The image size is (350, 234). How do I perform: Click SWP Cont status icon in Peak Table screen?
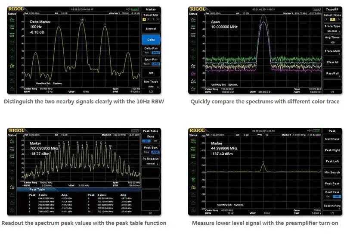(12, 156)
